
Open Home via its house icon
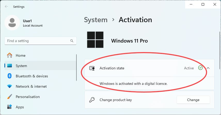10,55
